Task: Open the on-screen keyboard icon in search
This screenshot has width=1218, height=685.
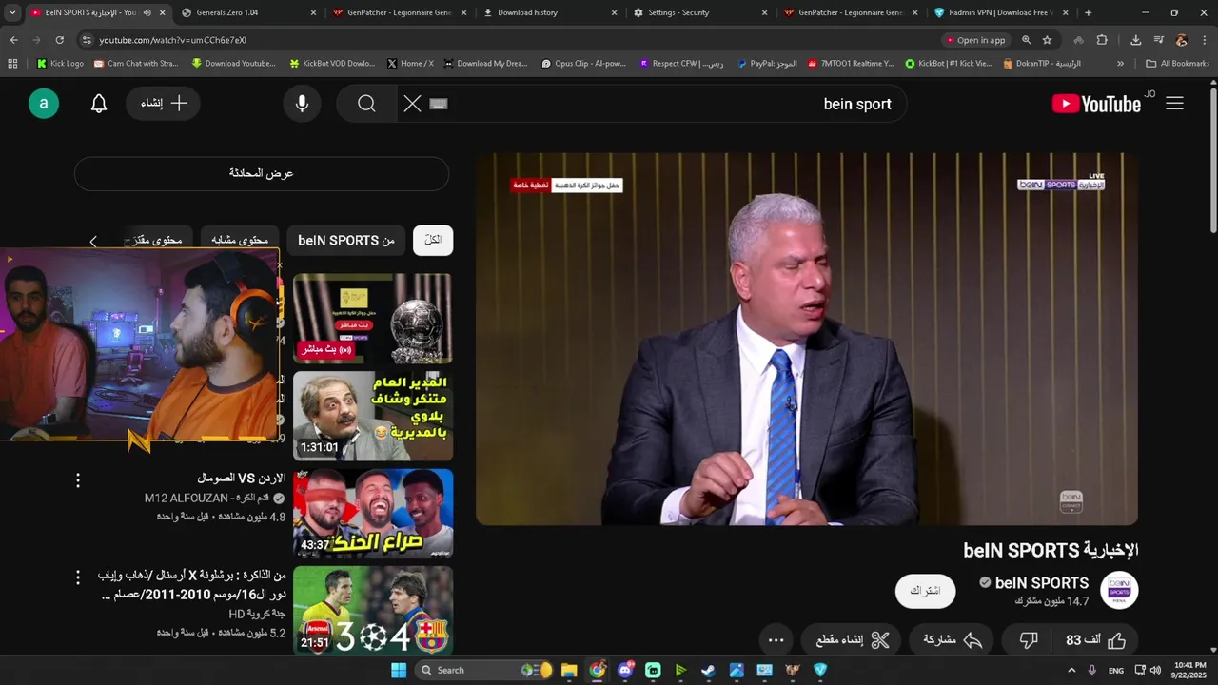Action: tap(439, 104)
